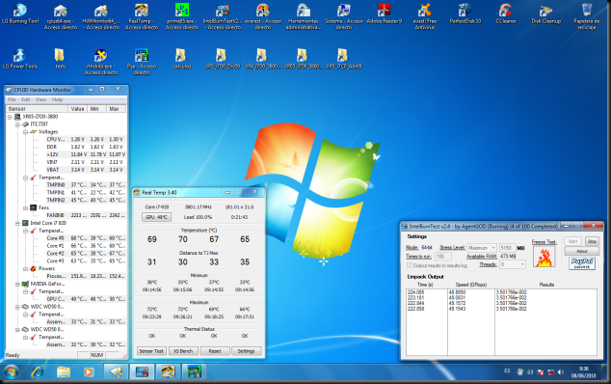611x384 pixels.
Task: Select the calculos folder shortcut
Action: pos(182,59)
